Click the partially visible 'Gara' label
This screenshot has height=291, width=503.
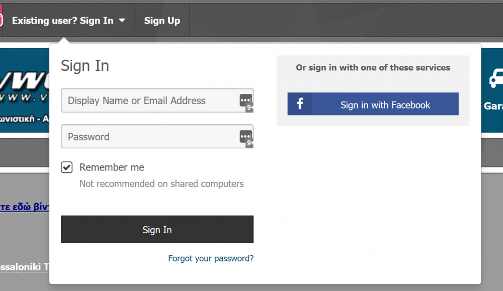point(493,106)
